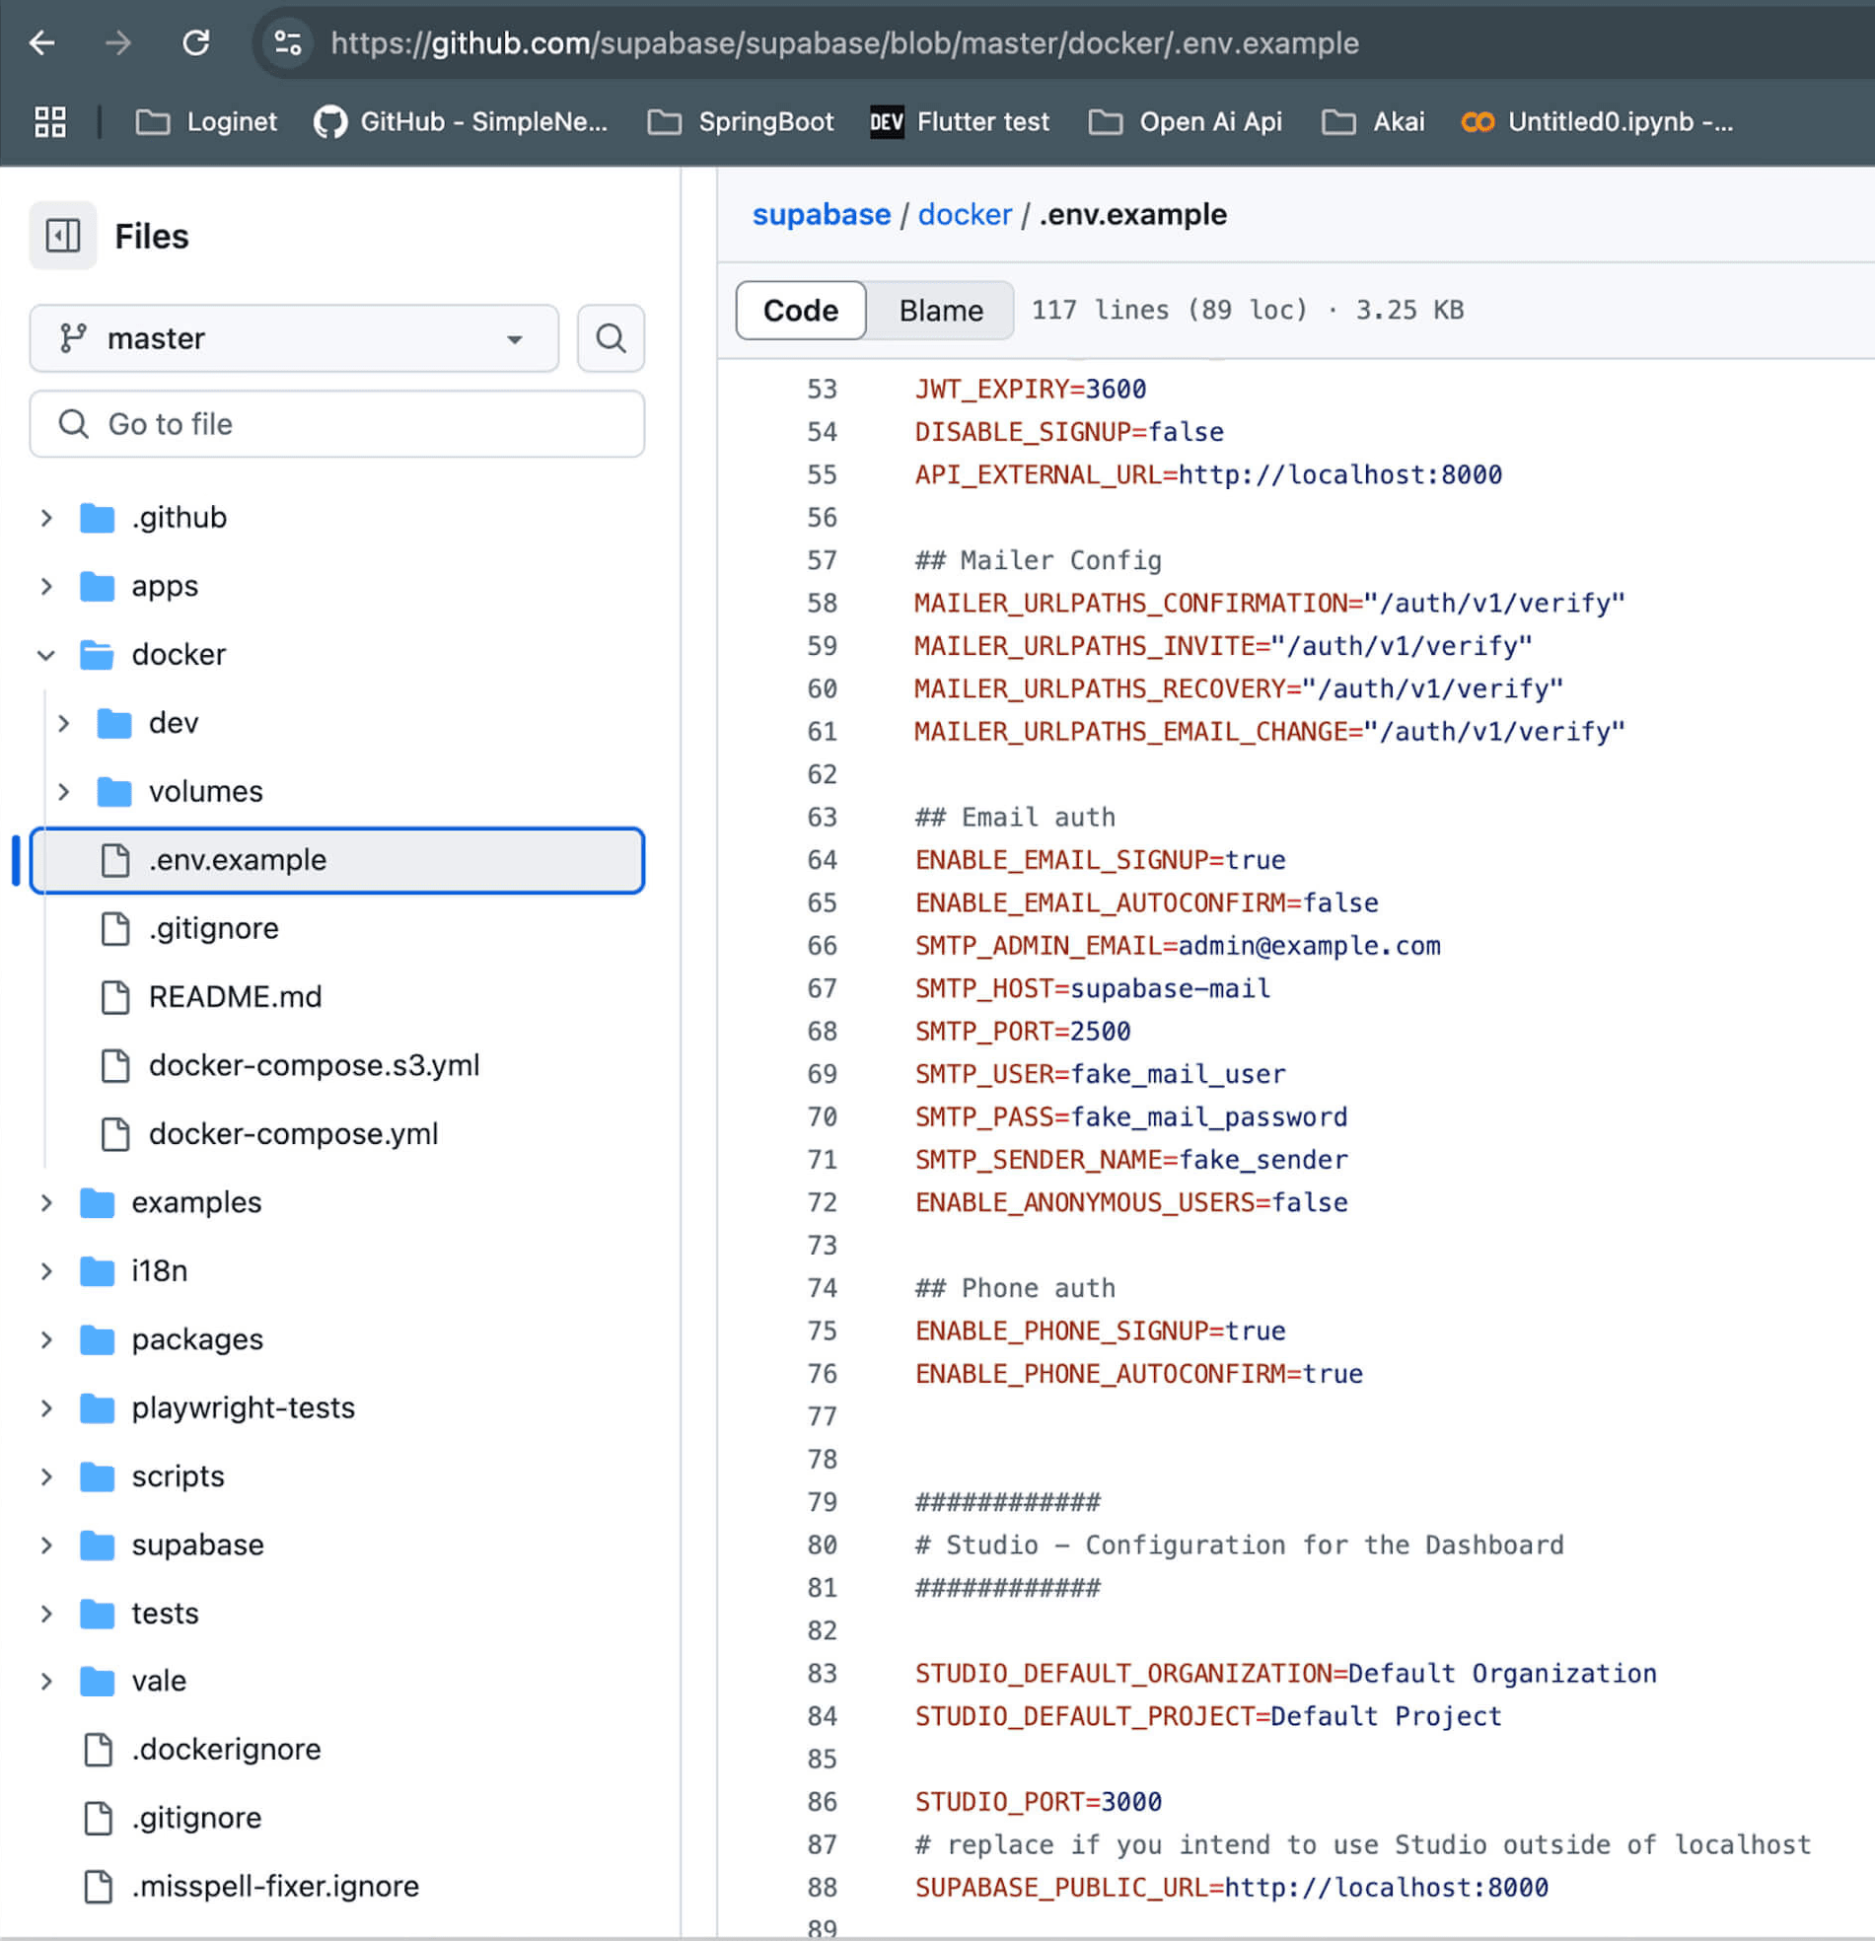The height and width of the screenshot is (1941, 1875).
Task: Switch to the Blame tab
Action: [941, 310]
